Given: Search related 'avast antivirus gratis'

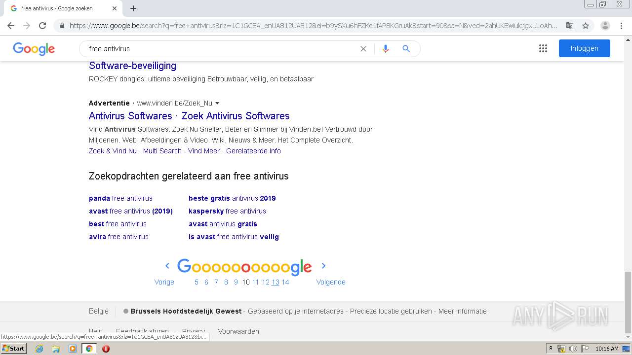Looking at the screenshot, I should coord(223,224).
